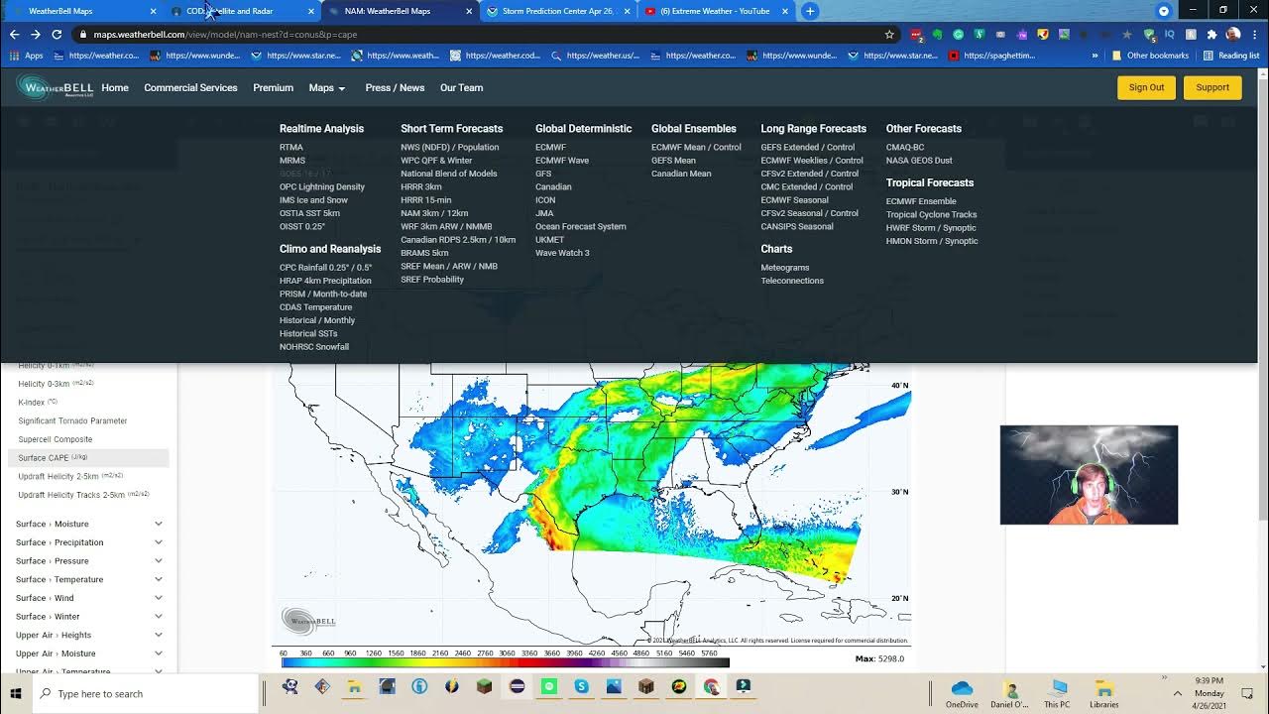The height and width of the screenshot is (714, 1269).
Task: Select Significant Tornado Parameter in sidebar
Action: (x=72, y=420)
